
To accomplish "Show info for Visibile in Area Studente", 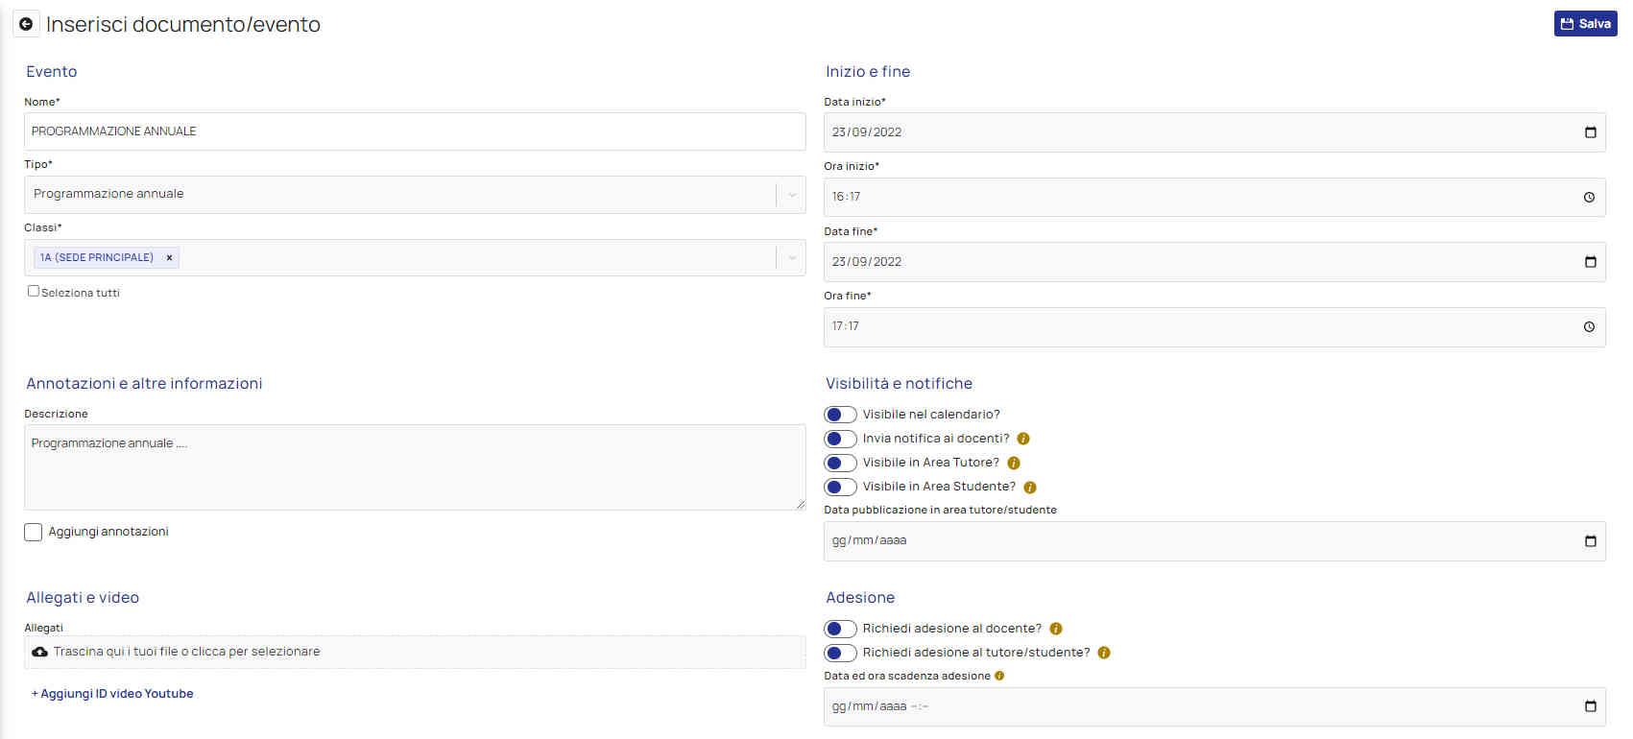I will [x=1030, y=488].
